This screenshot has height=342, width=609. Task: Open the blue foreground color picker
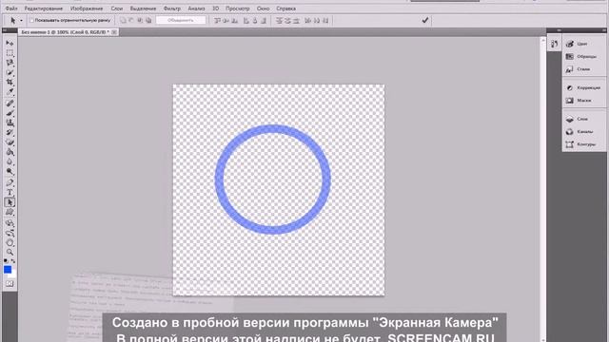tap(8, 270)
